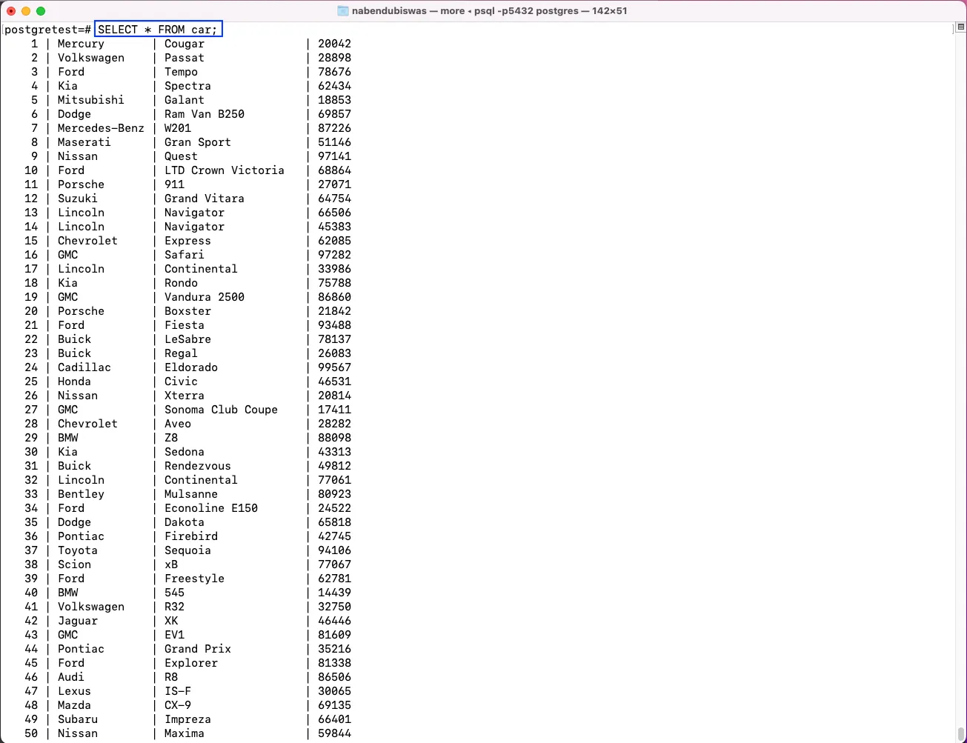This screenshot has width=967, height=743.
Task: Select the 'Mulsanne' model cell
Action: click(191, 494)
